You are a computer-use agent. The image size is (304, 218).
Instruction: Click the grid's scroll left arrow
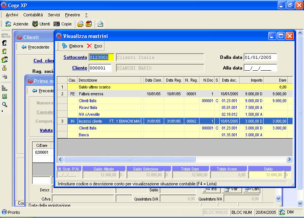[60, 159]
